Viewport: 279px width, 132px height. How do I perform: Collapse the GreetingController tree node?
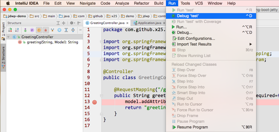tap(8, 37)
